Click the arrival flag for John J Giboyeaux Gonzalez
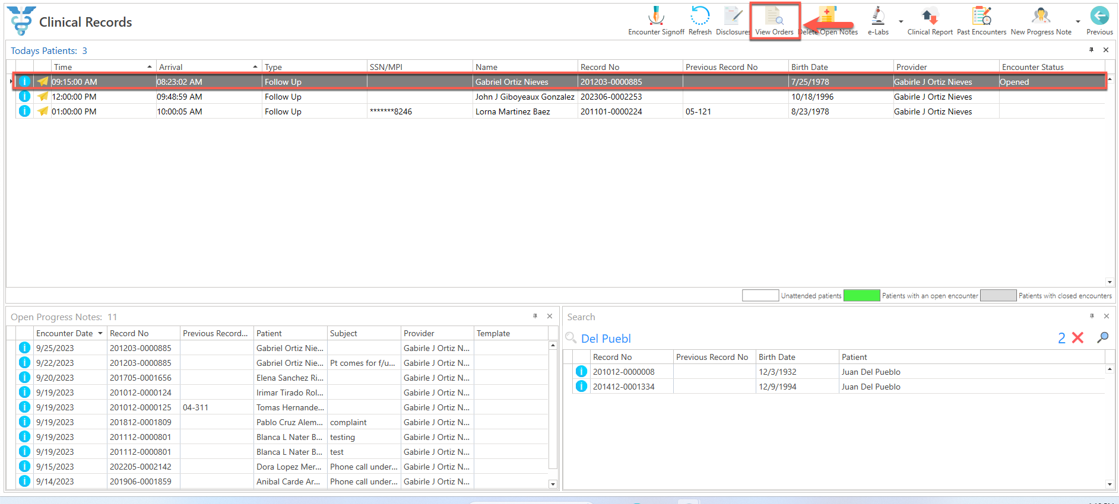Screen dimensions: 1119x504 click(43, 96)
